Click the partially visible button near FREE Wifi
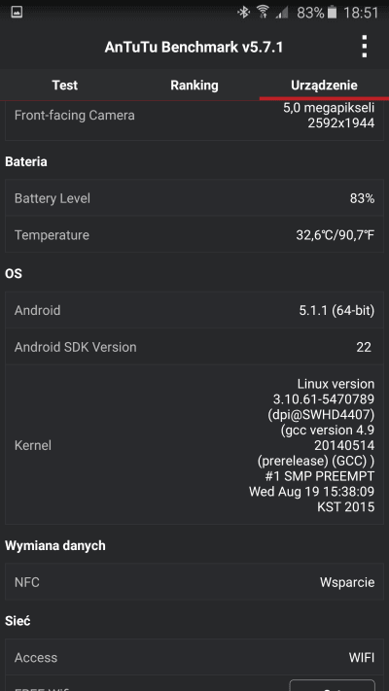The image size is (389, 691). point(332,685)
